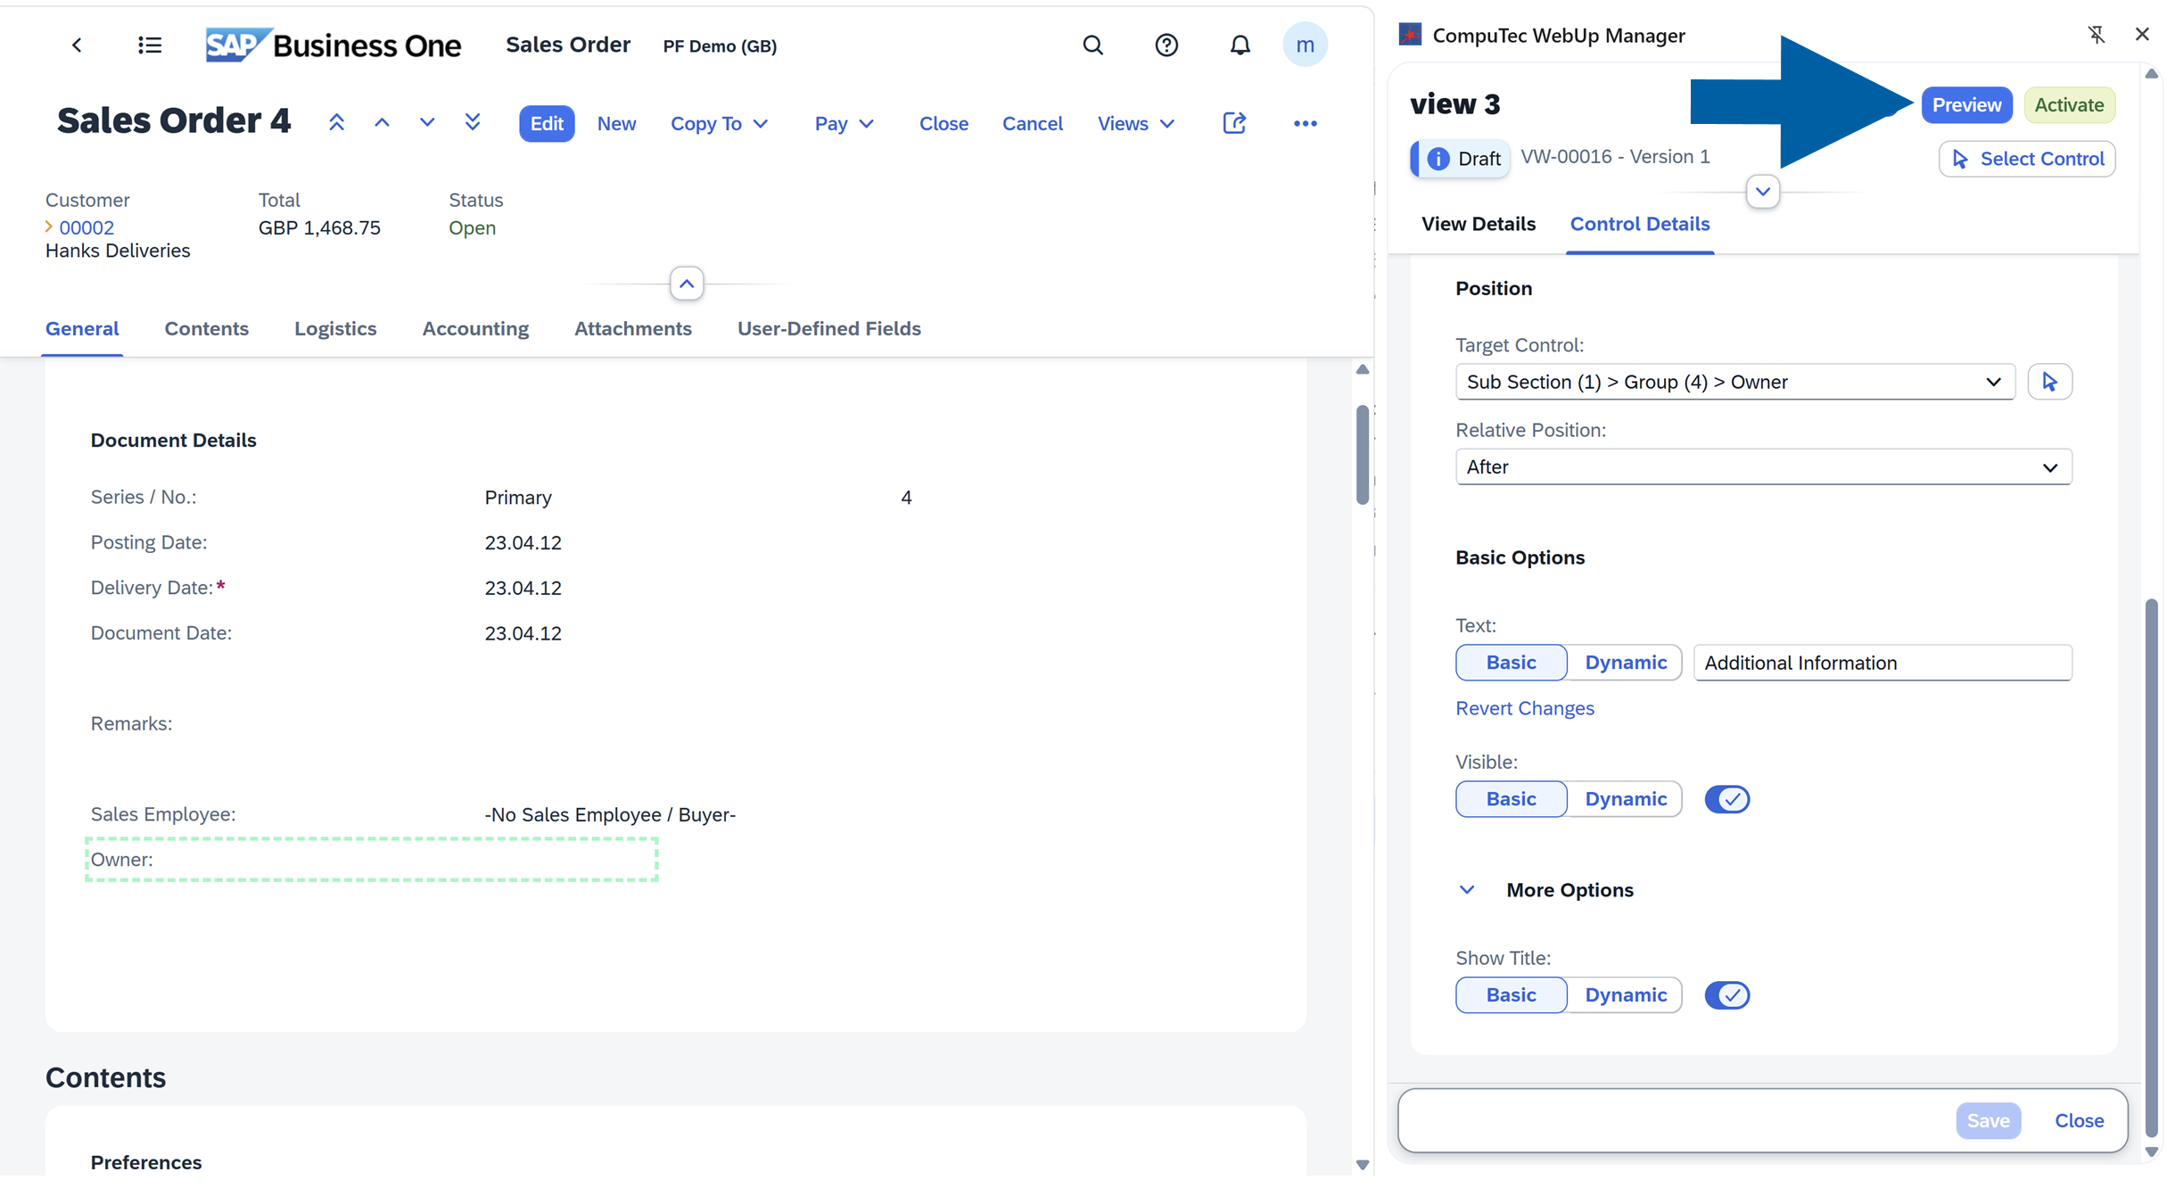Viewport: 2175px width, 1188px height.
Task: Click the share/export icon in toolbar
Action: (1234, 123)
